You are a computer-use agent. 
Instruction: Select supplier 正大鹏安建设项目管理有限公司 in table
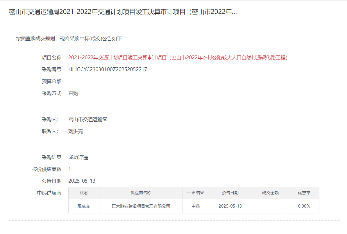tap(141, 206)
